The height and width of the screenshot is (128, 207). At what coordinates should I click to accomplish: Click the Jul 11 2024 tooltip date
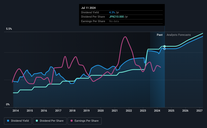pos(88,8)
